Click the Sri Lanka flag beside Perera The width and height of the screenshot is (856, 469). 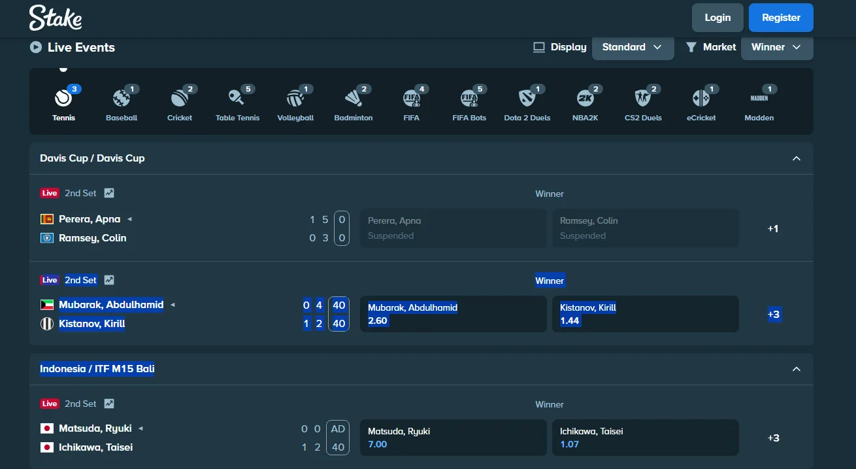coord(47,219)
